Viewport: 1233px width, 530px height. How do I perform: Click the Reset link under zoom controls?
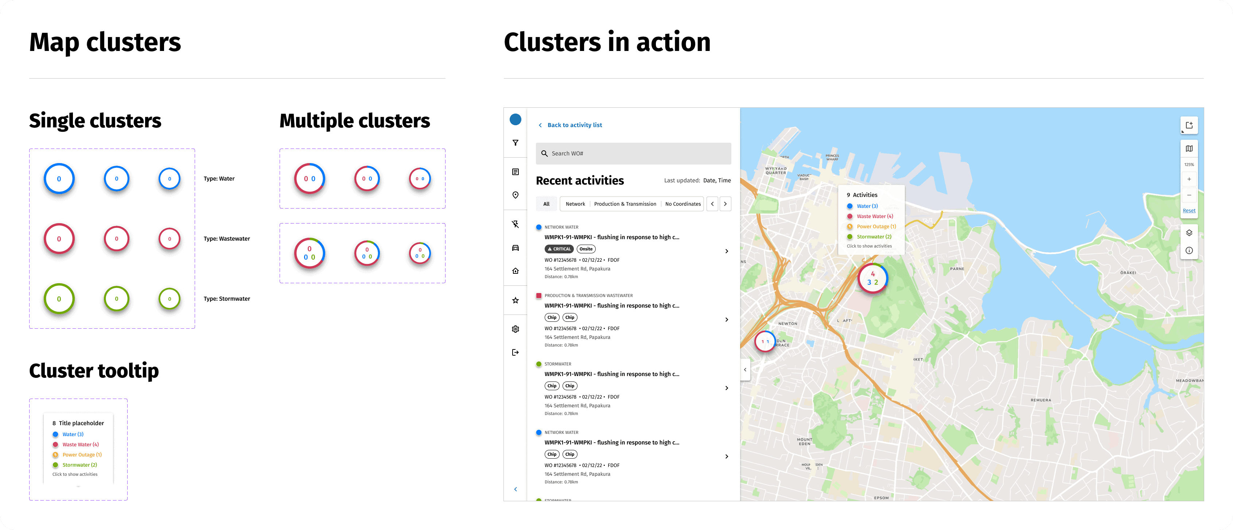[x=1189, y=211]
